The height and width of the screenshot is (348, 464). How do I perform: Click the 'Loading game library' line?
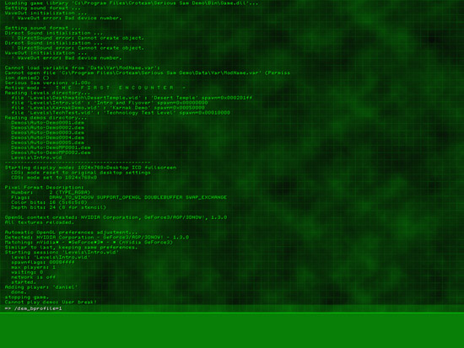tap(132, 3)
